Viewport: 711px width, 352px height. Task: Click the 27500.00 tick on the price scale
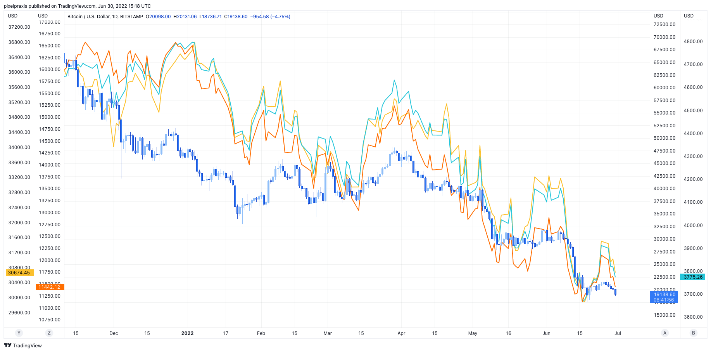664,252
